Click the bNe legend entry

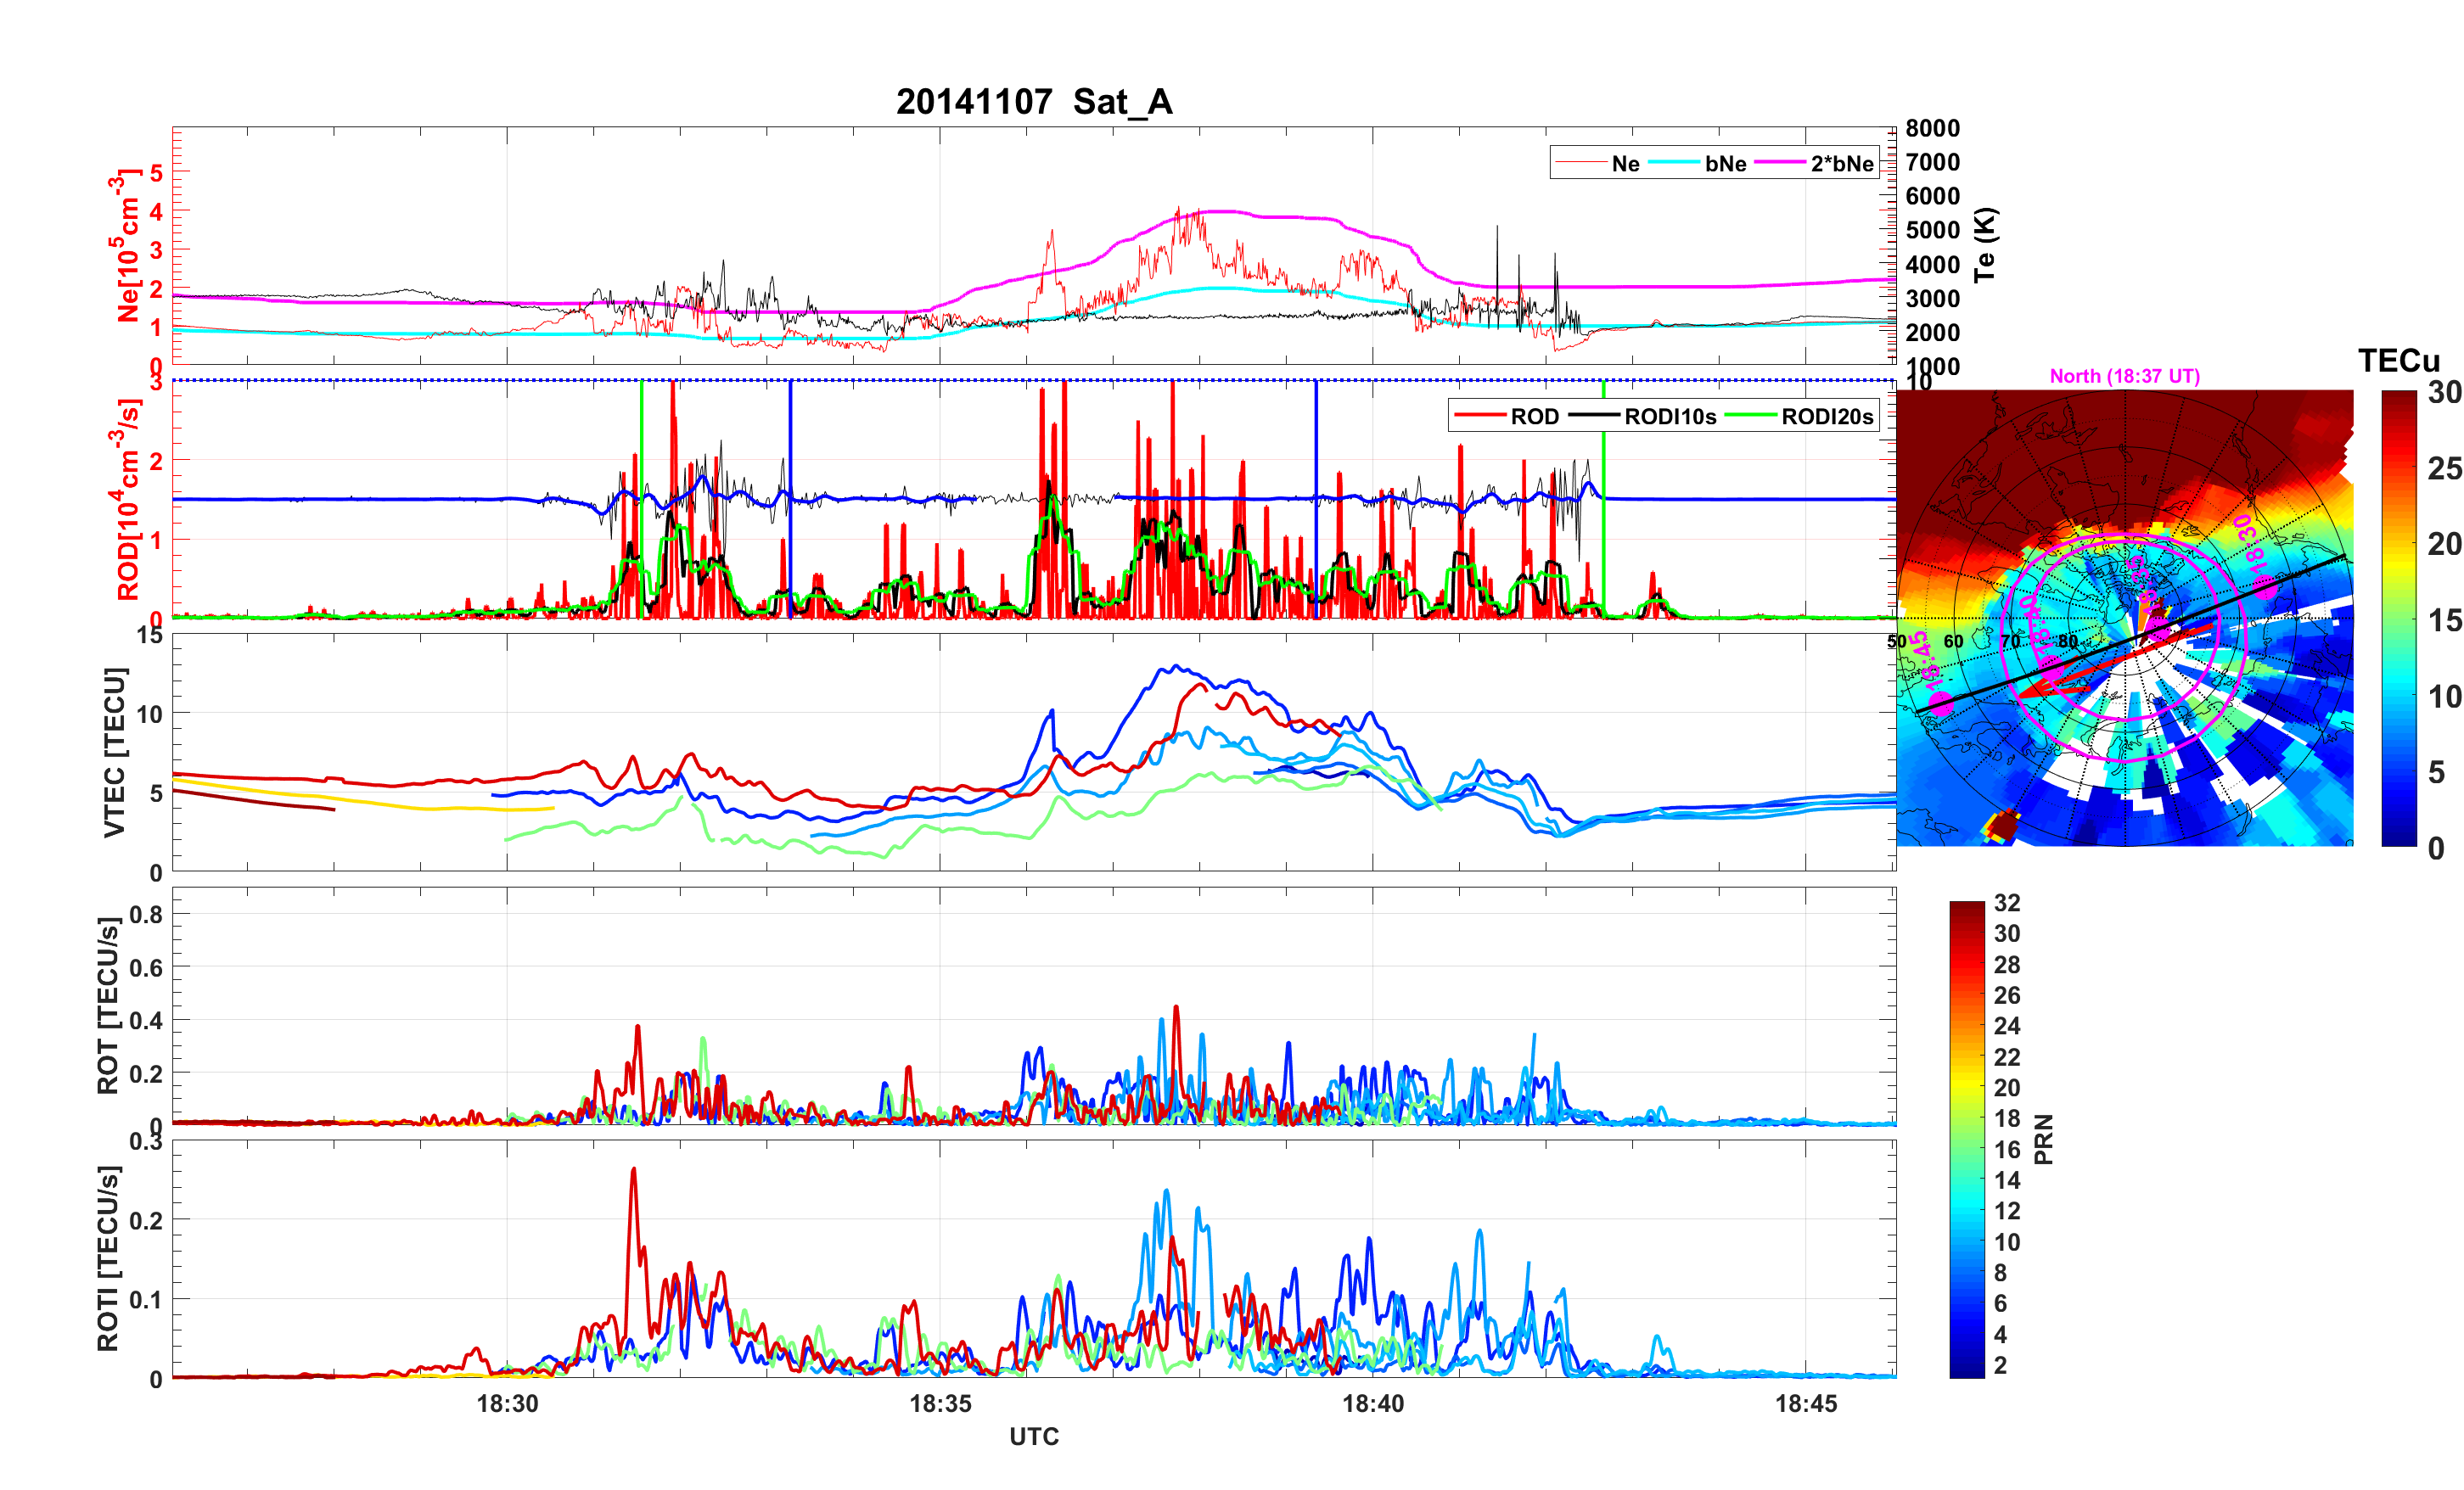1725,164
